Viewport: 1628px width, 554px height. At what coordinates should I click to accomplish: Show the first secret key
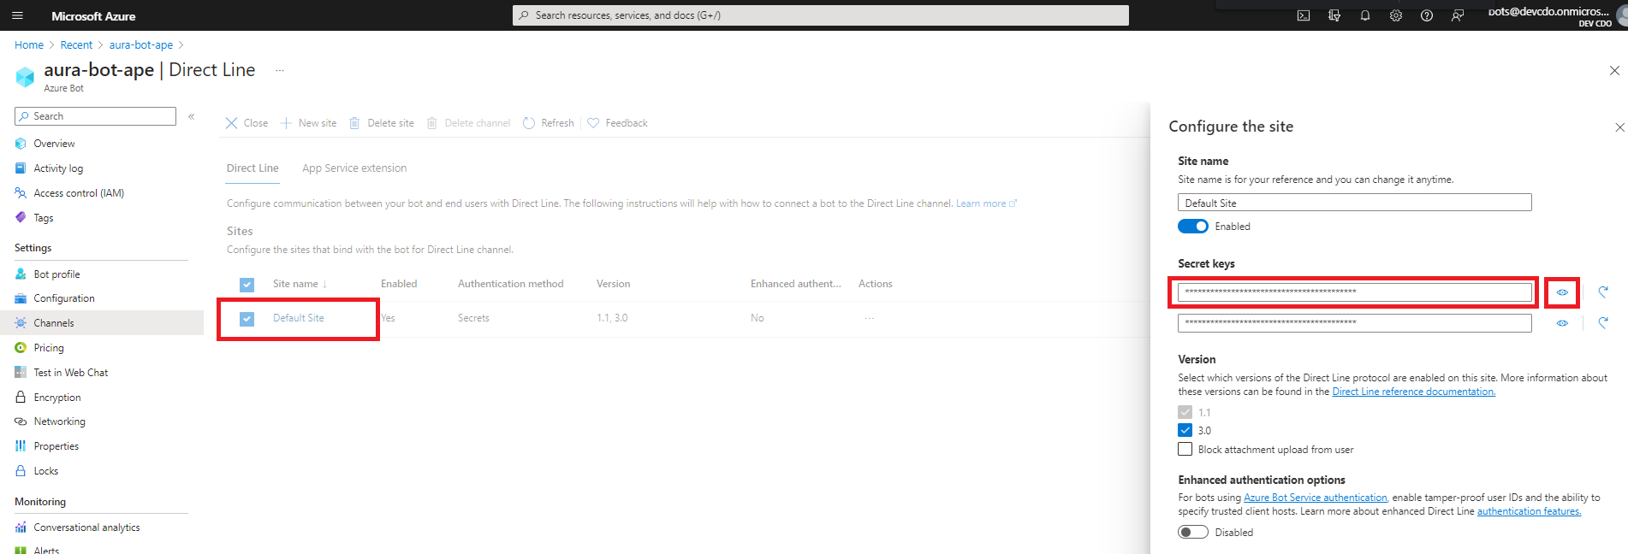(1562, 292)
